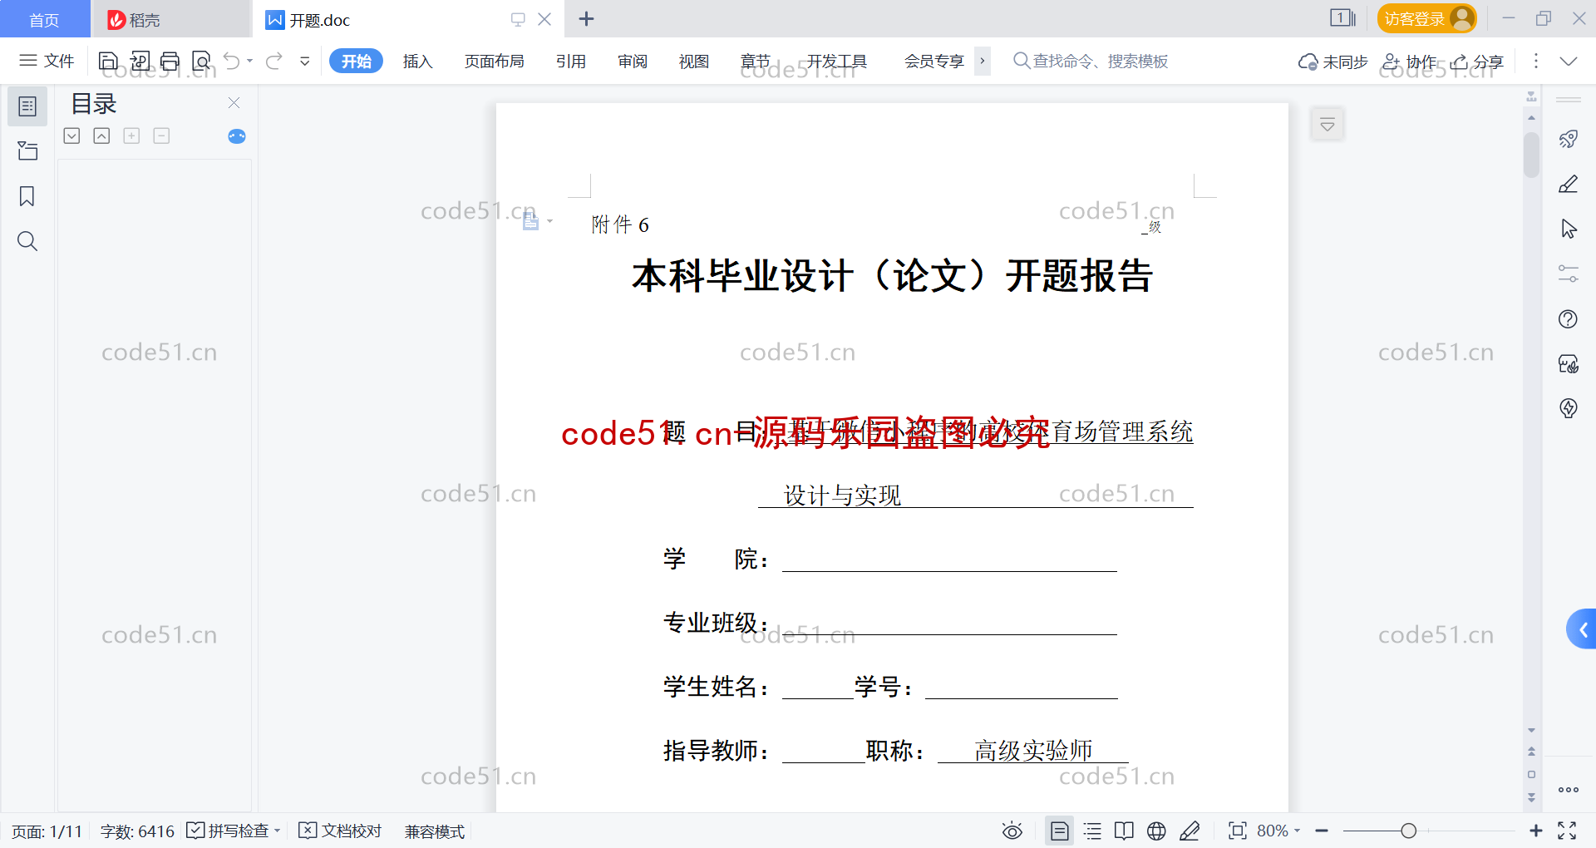Open the 审阅 tab
This screenshot has height=848, width=1596.
pyautogui.click(x=633, y=61)
